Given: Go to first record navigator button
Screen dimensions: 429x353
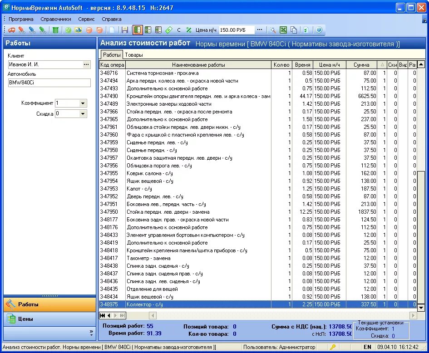Looking at the screenshot, I should (x=102, y=315).
